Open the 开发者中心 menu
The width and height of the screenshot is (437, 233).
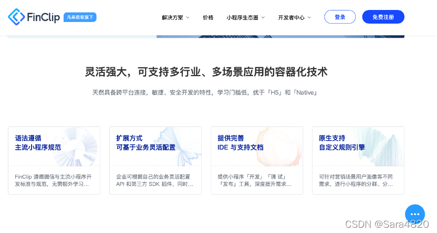(x=291, y=17)
